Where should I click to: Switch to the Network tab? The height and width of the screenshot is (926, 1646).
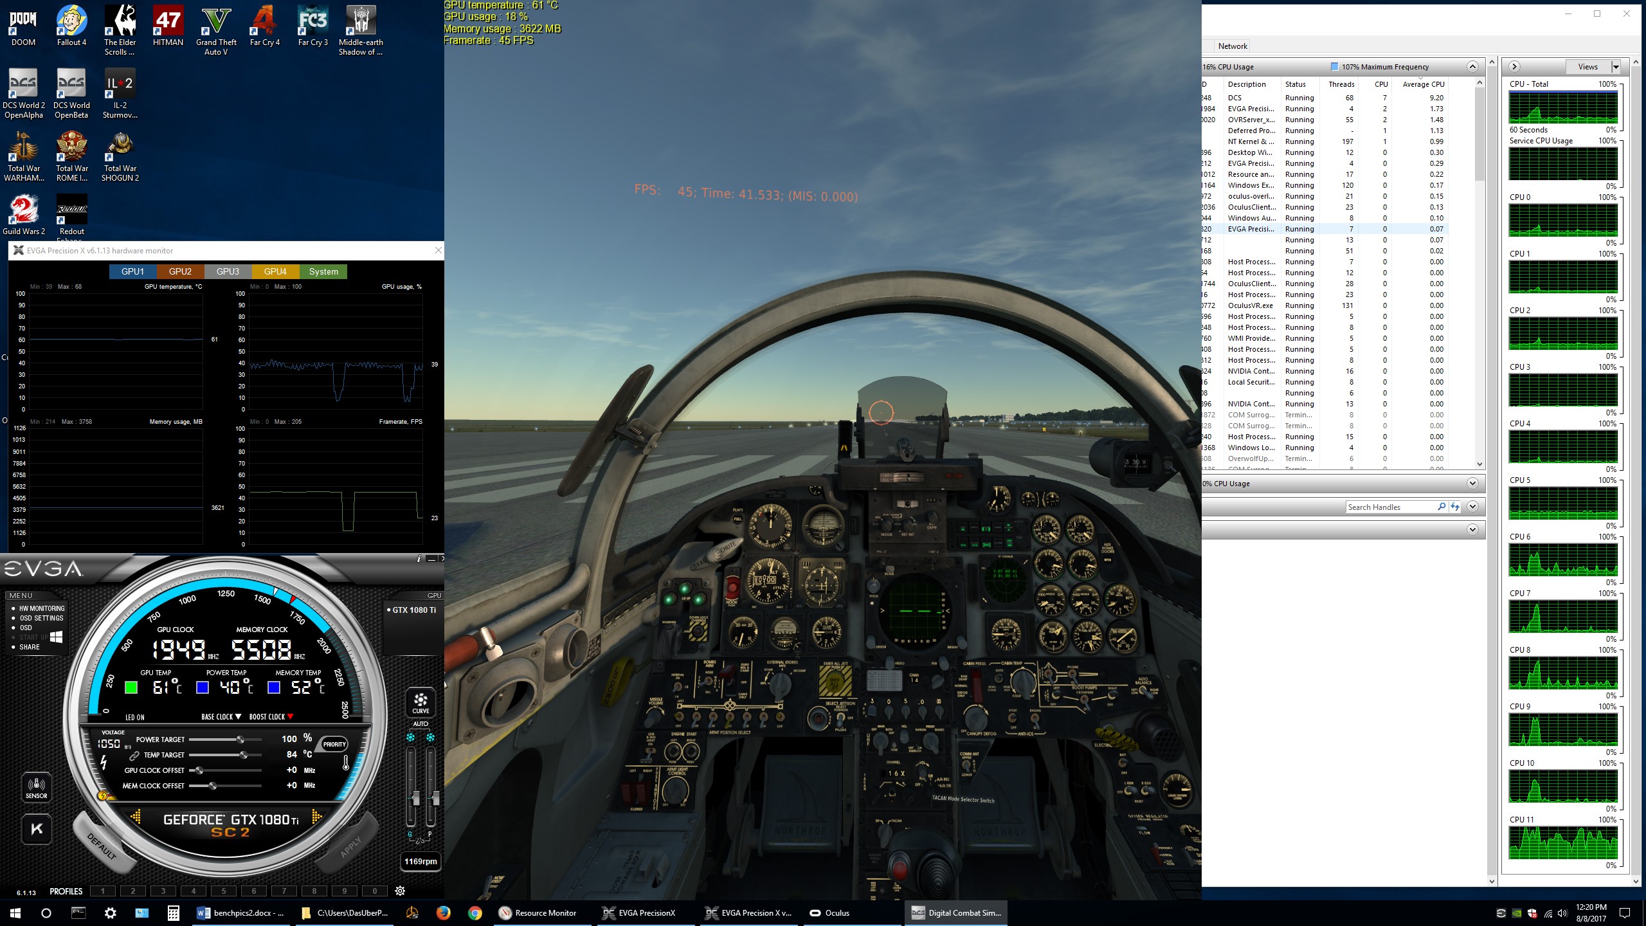point(1232,46)
